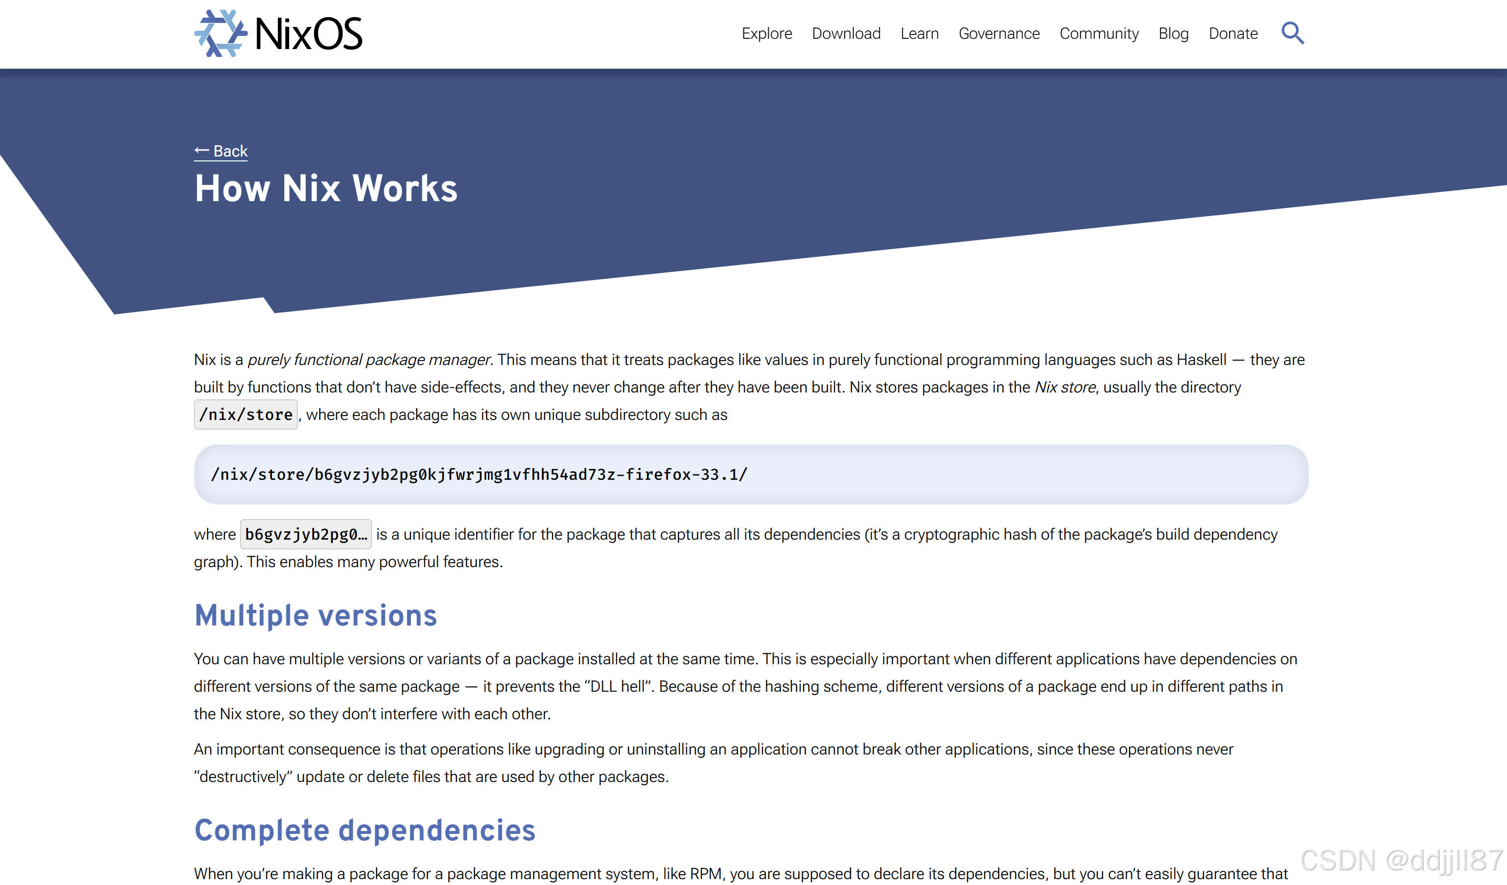This screenshot has width=1507, height=885.
Task: Click the How Nix Works heading
Action: (x=326, y=189)
